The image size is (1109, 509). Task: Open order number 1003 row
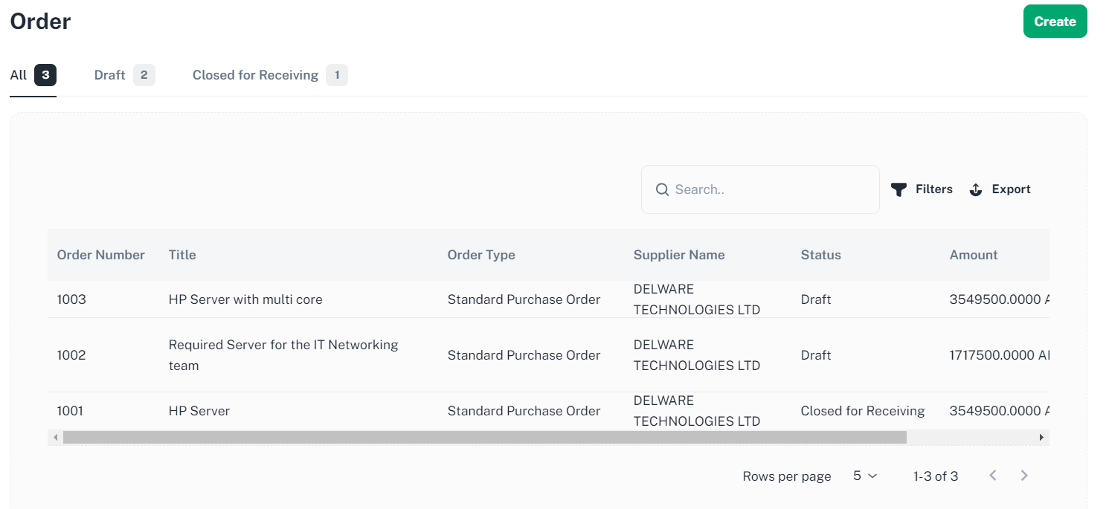click(71, 299)
